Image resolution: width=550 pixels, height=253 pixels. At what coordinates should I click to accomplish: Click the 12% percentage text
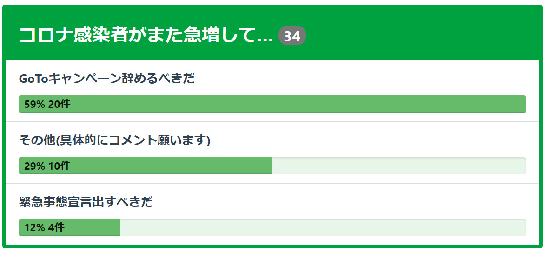(x=34, y=227)
